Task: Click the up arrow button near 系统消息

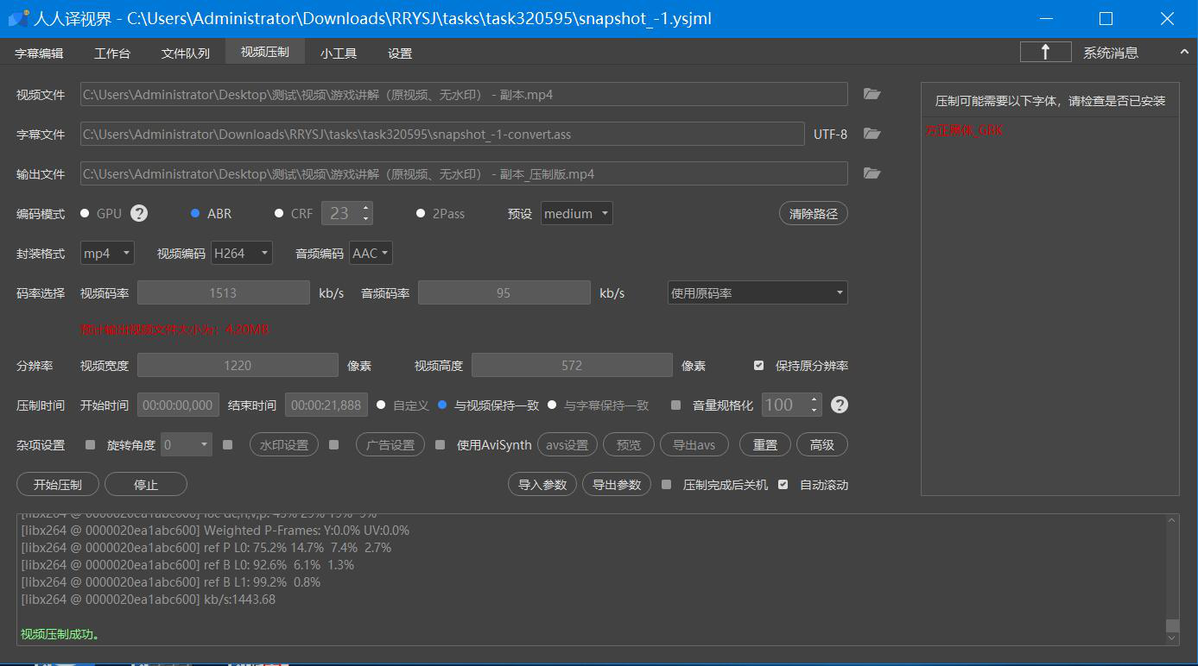Action: point(1045,52)
